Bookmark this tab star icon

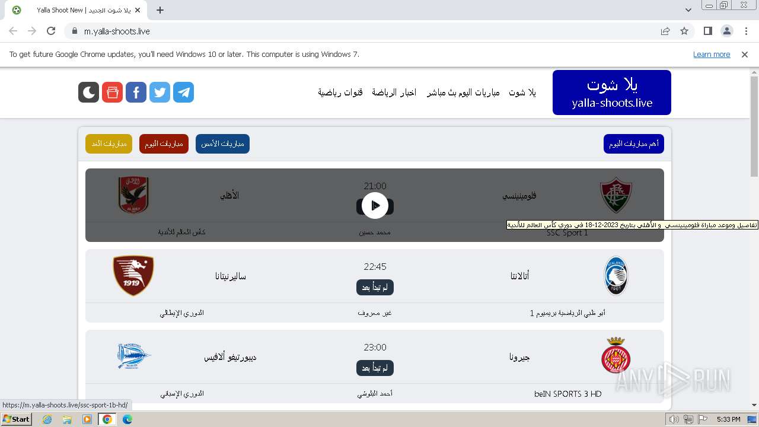click(x=684, y=31)
